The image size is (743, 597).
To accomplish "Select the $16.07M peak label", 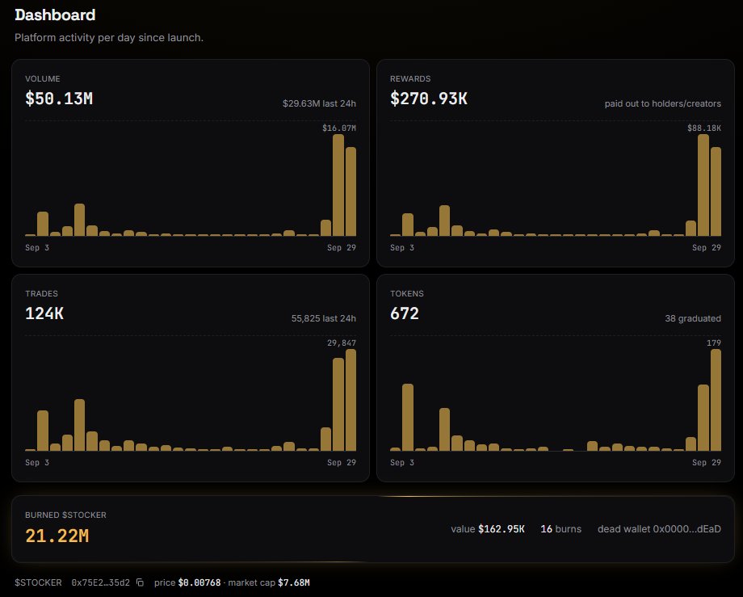I will 339,128.
